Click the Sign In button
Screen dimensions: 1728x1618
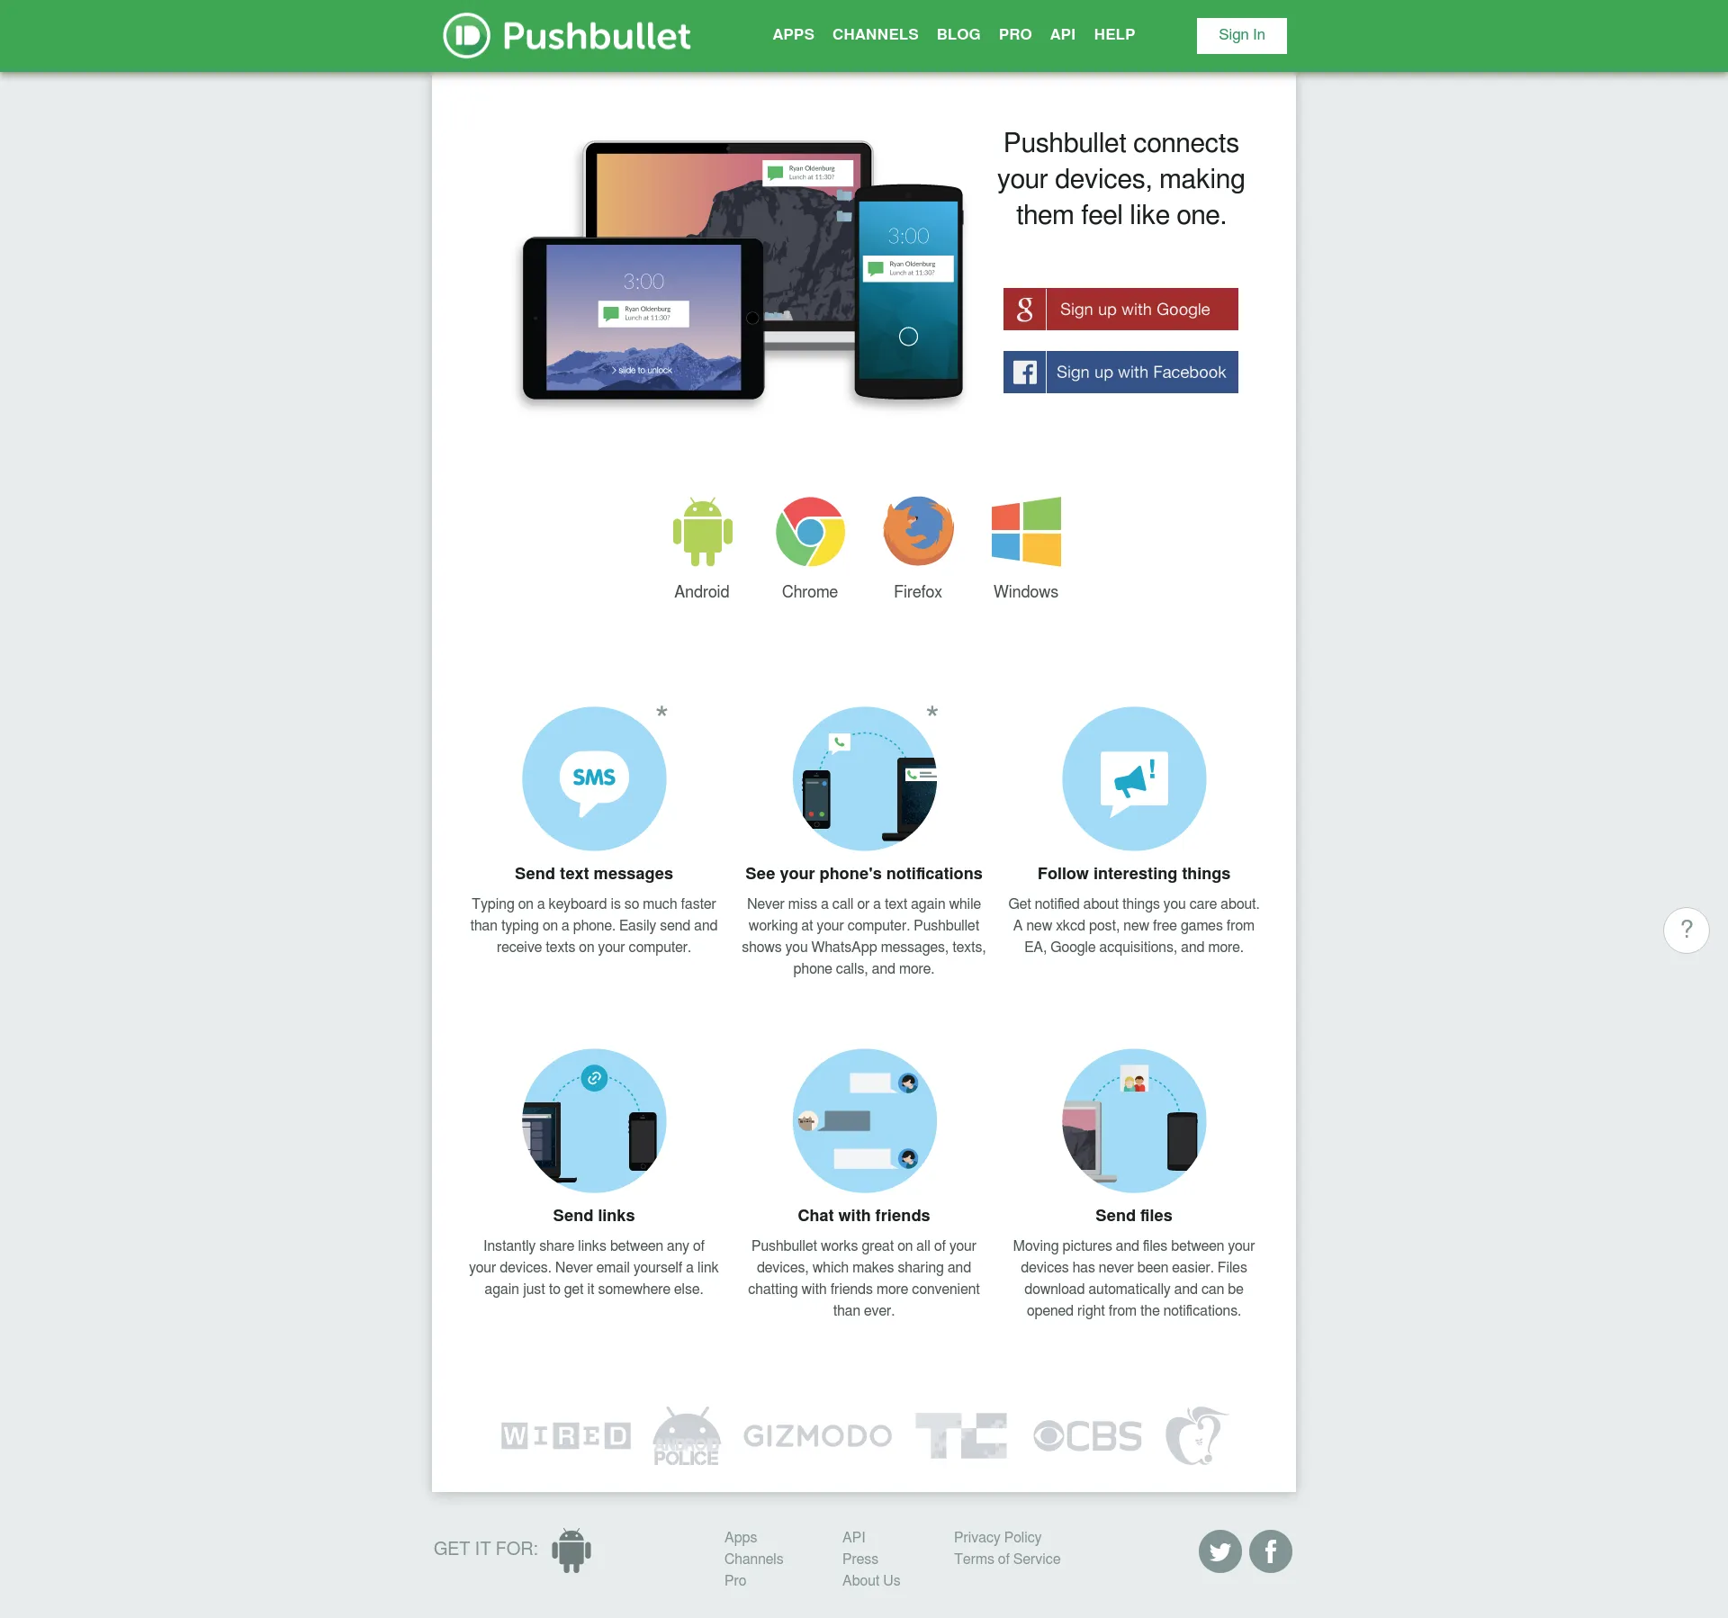pos(1241,33)
